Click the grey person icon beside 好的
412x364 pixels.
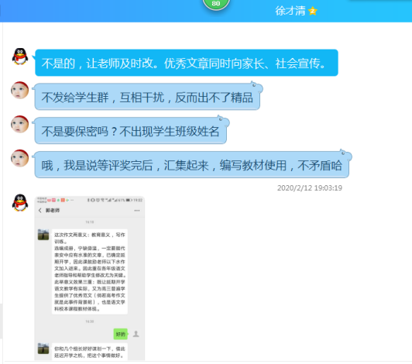(136, 334)
